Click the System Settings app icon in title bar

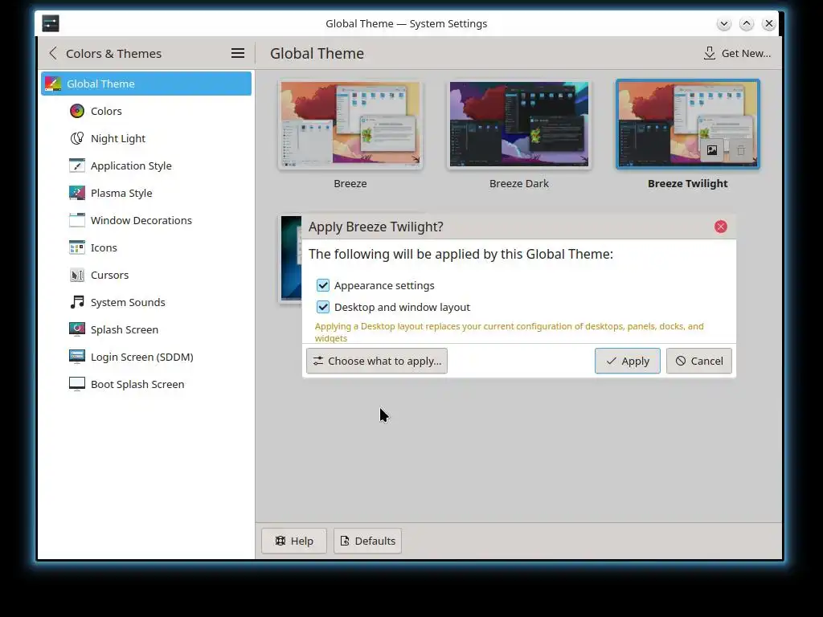tap(51, 23)
